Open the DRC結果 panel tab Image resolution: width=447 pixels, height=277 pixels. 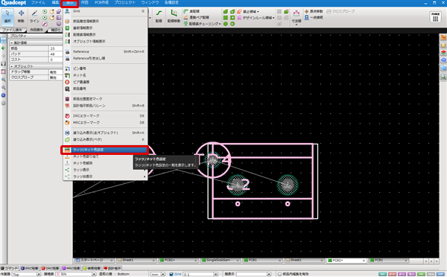[51, 268]
